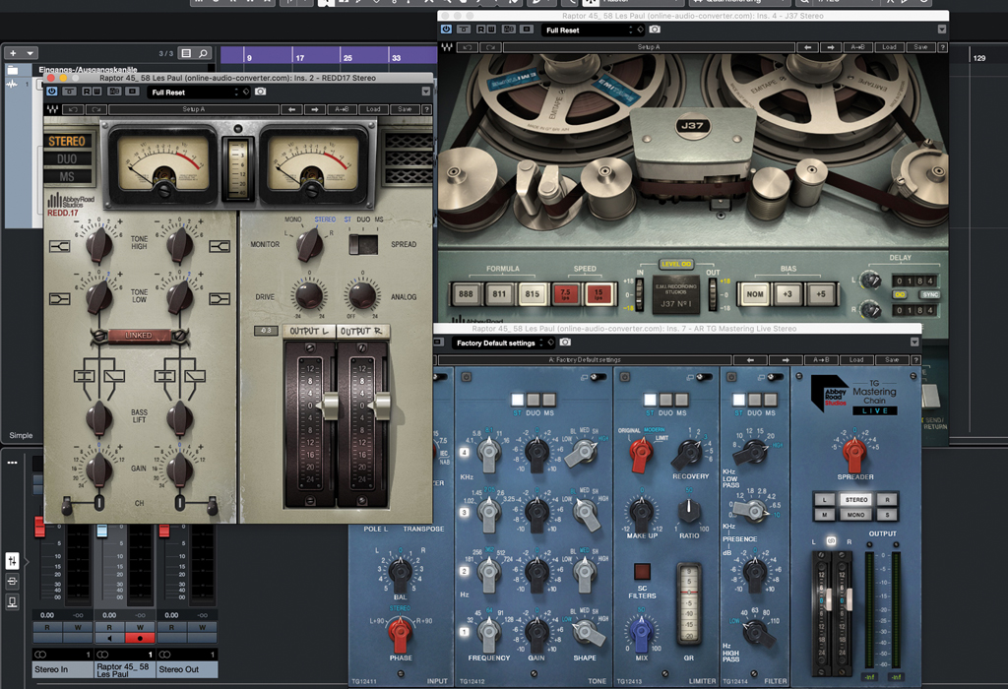Viewport: 1008px width, 689px height.
Task: Redo the change in REDD17 plugin
Action: (x=95, y=109)
